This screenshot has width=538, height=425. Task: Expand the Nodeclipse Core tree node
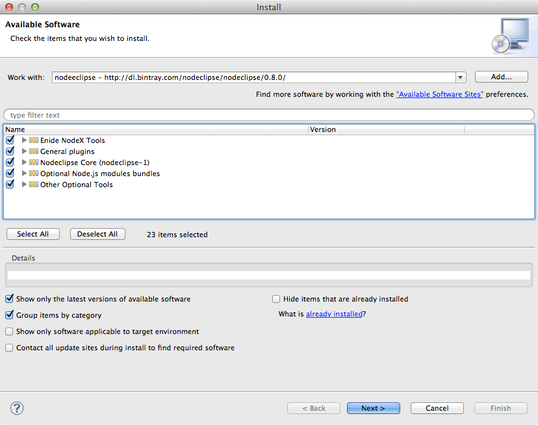(x=24, y=162)
